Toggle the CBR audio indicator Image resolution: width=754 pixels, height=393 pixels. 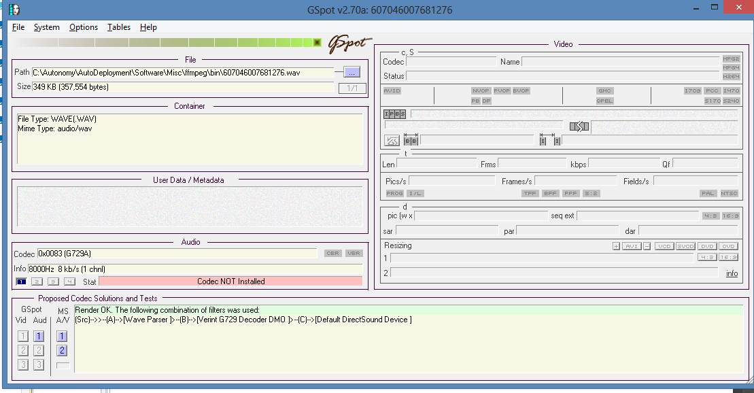tap(332, 253)
